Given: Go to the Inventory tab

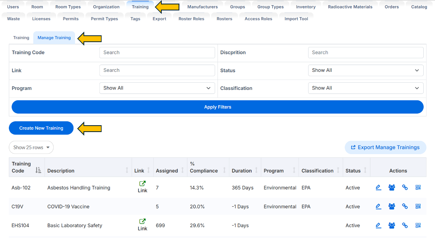Looking at the screenshot, I should [306, 7].
